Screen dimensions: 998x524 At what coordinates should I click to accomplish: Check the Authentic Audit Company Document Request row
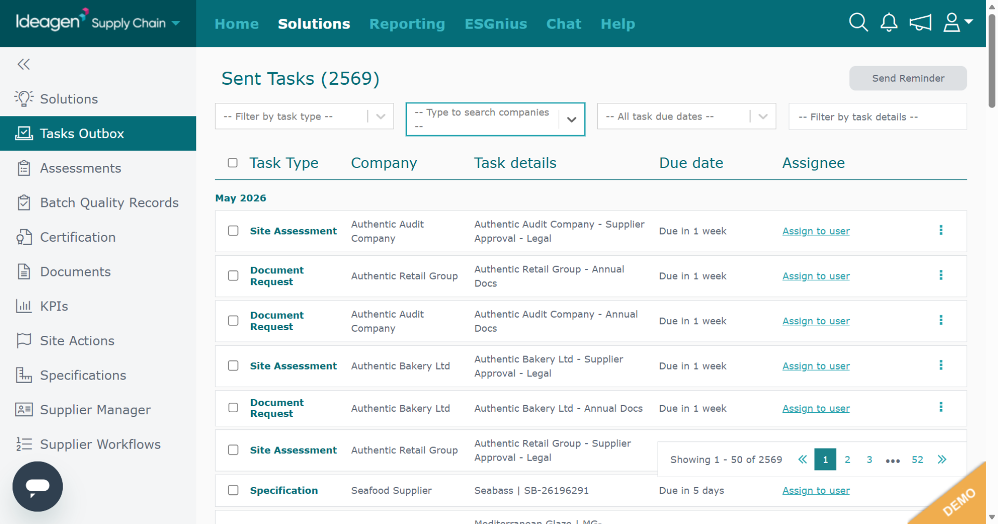click(x=233, y=321)
